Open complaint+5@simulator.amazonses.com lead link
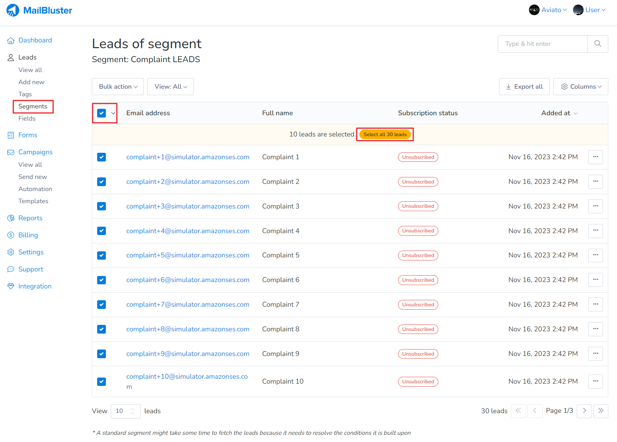 click(x=188, y=255)
